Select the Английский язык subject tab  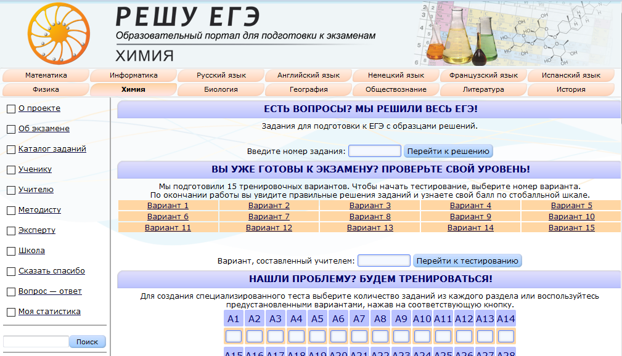(308, 76)
